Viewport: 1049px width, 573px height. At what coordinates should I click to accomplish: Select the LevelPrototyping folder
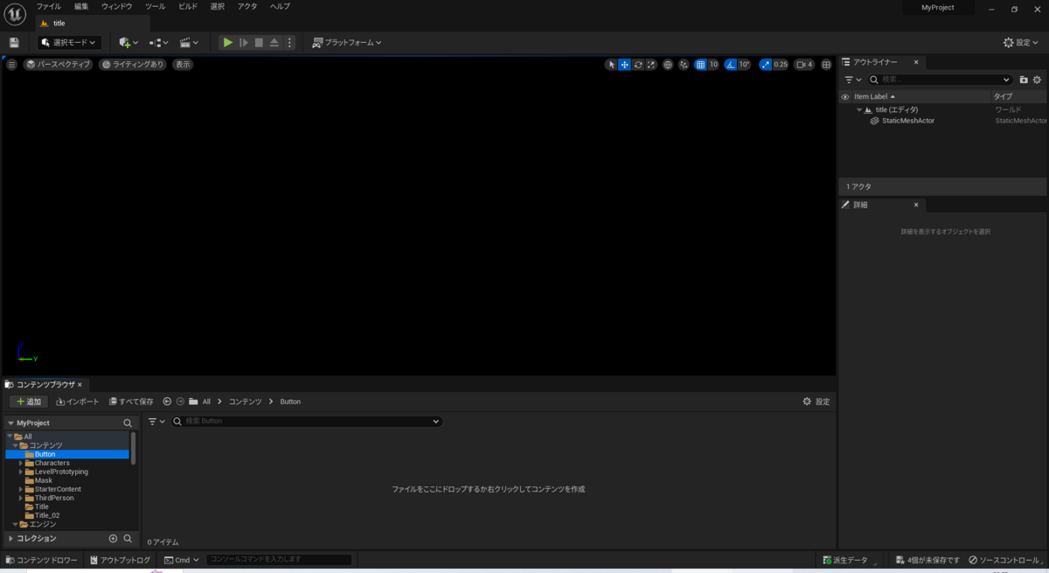61,472
